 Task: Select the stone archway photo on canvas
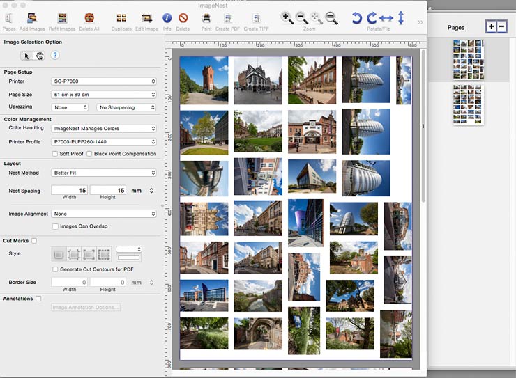(258, 333)
